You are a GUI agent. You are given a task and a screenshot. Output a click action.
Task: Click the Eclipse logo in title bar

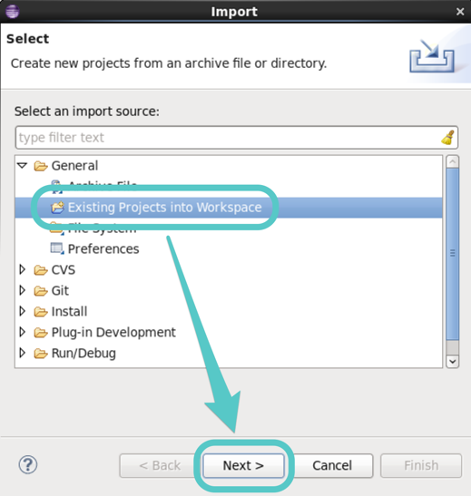pos(13,12)
